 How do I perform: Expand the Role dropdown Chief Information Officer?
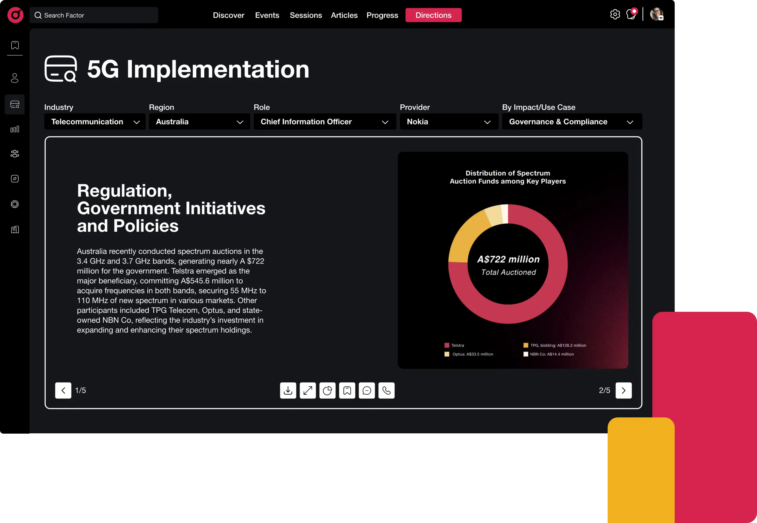[x=325, y=122]
